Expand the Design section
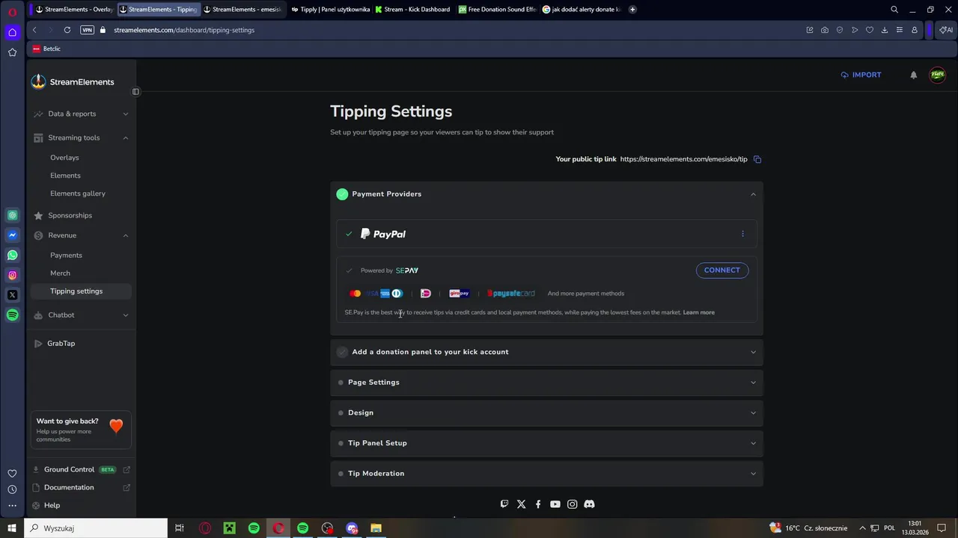958x538 pixels. pos(546,412)
